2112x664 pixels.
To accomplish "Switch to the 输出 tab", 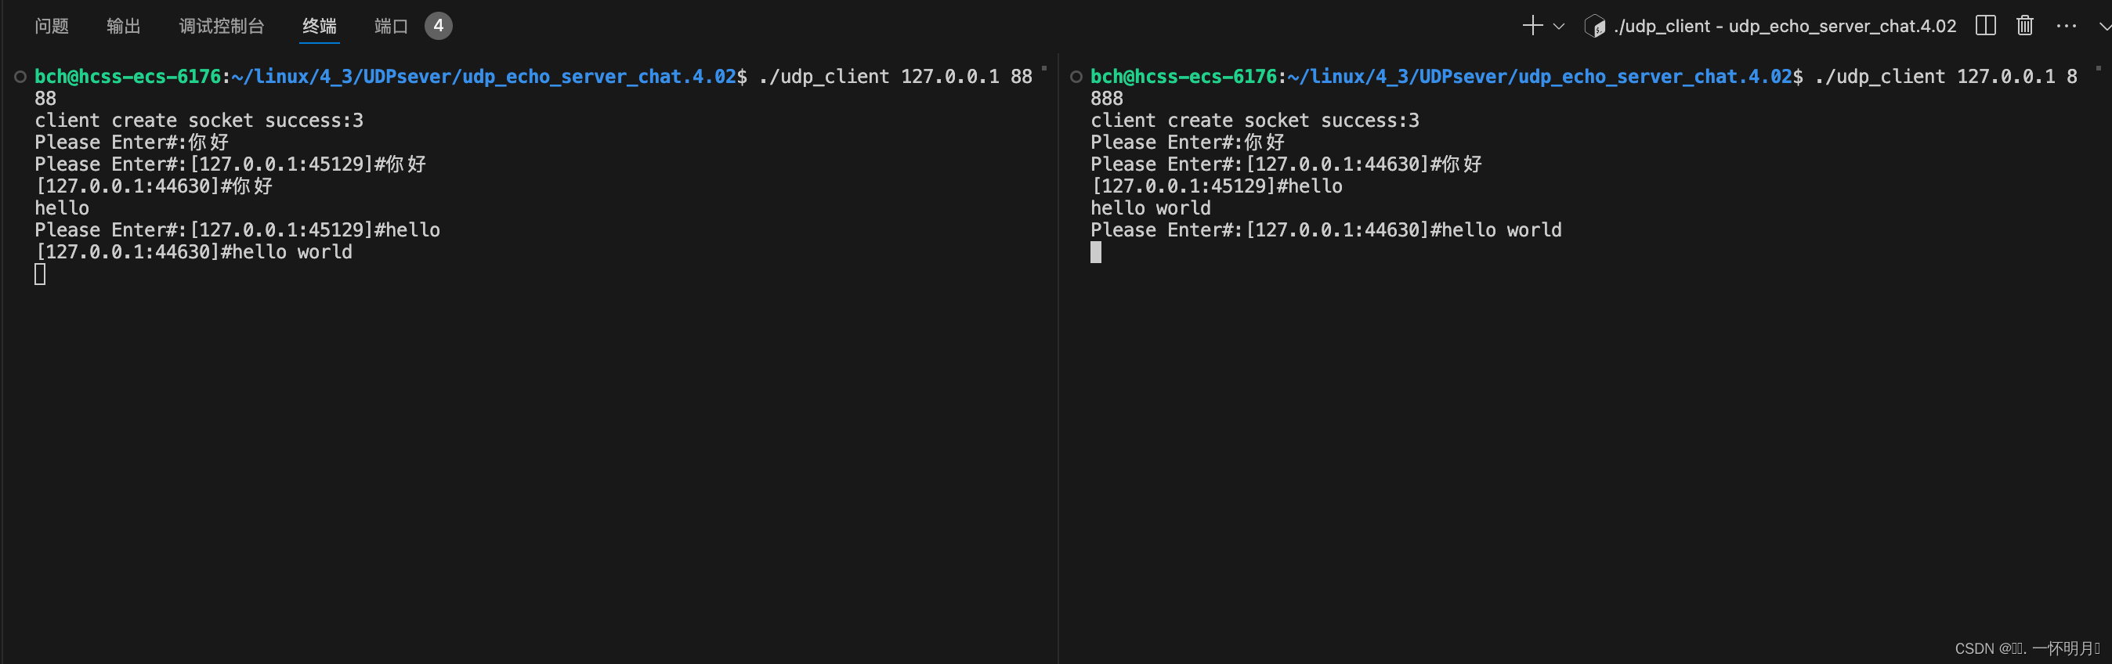I will click(124, 27).
